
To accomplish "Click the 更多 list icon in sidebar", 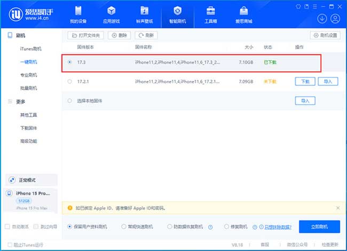I will point(10,101).
